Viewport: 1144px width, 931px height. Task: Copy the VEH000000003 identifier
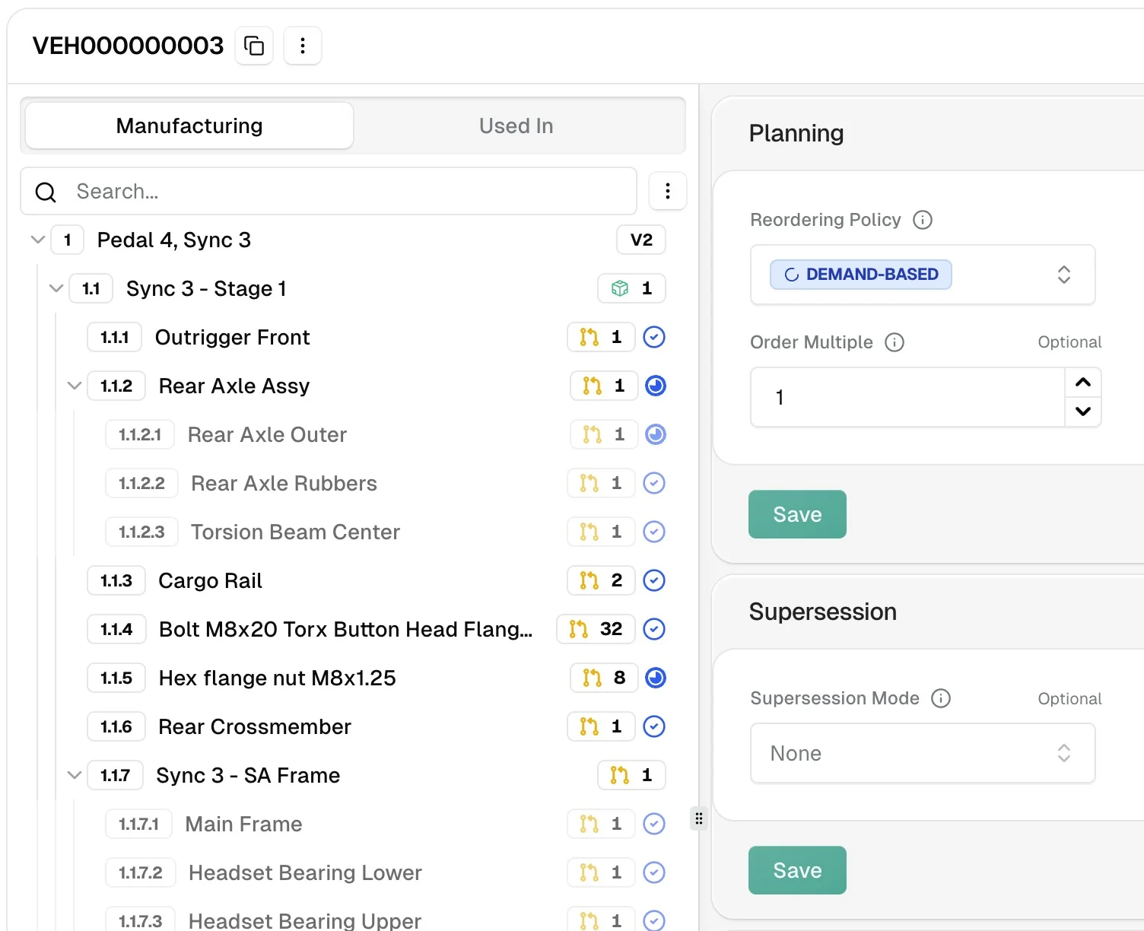(254, 46)
